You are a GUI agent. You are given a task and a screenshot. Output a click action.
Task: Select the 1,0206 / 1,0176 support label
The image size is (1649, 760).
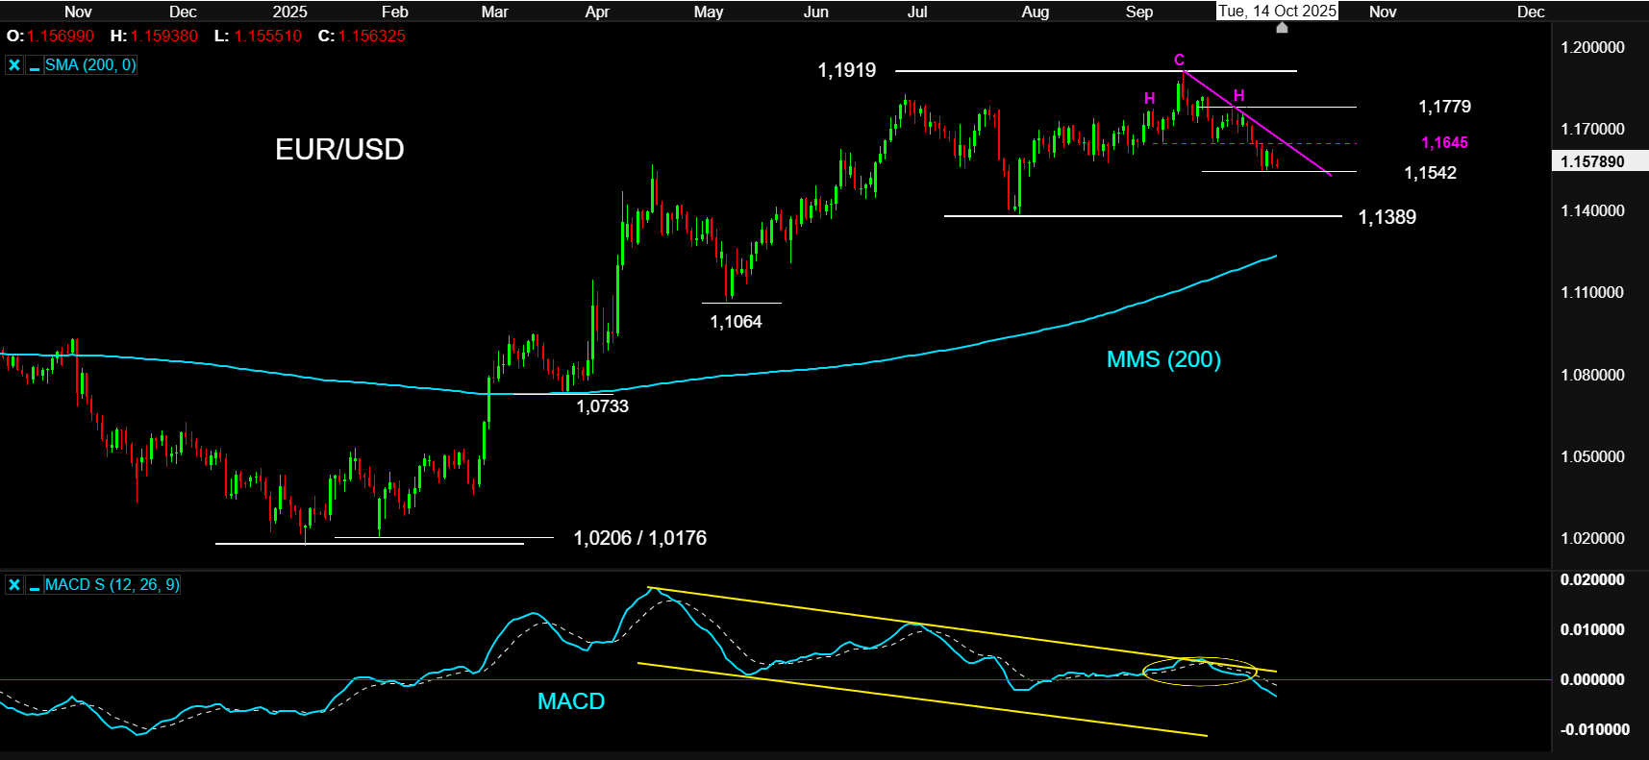639,538
